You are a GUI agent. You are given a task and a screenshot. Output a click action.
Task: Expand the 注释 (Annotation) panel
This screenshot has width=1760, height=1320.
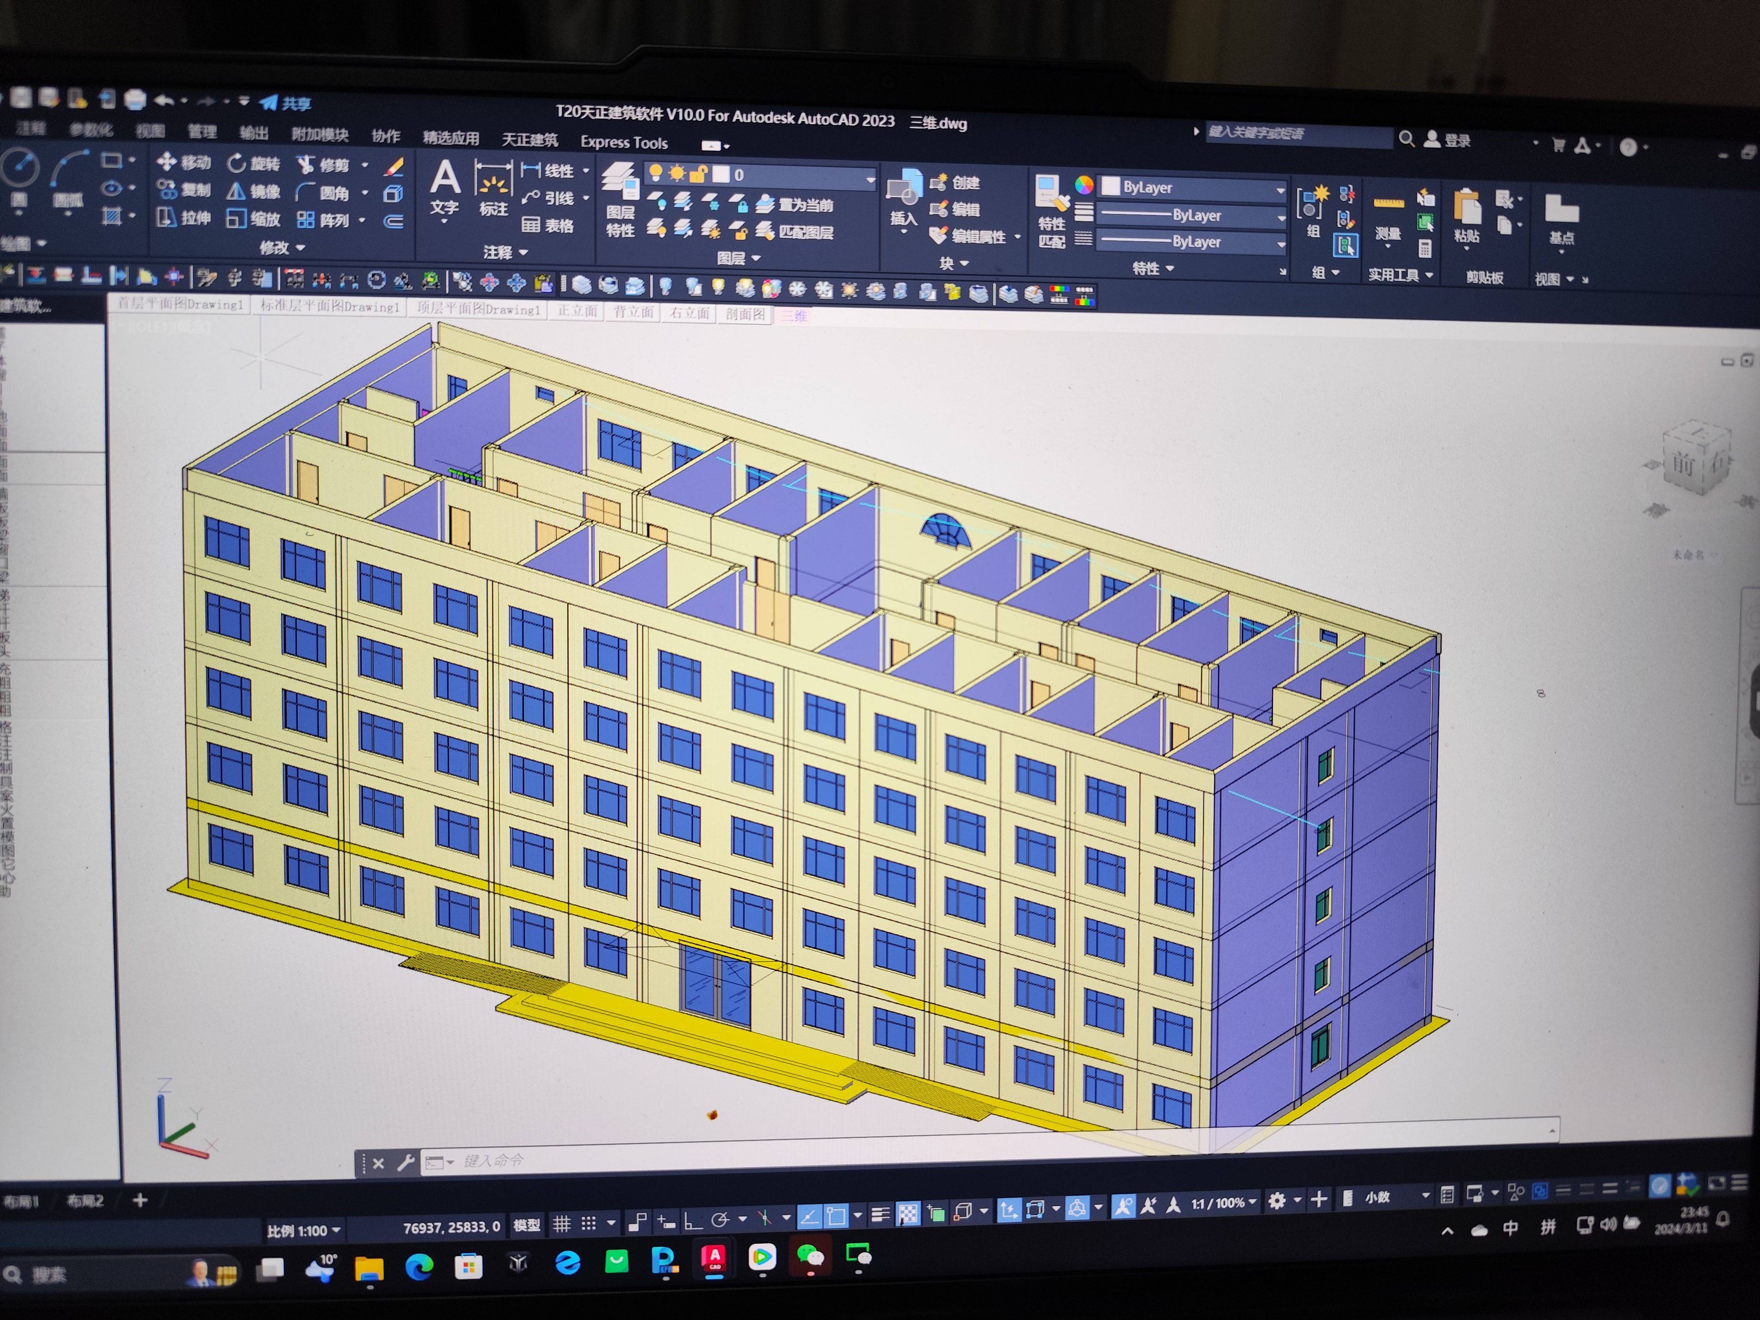506,252
